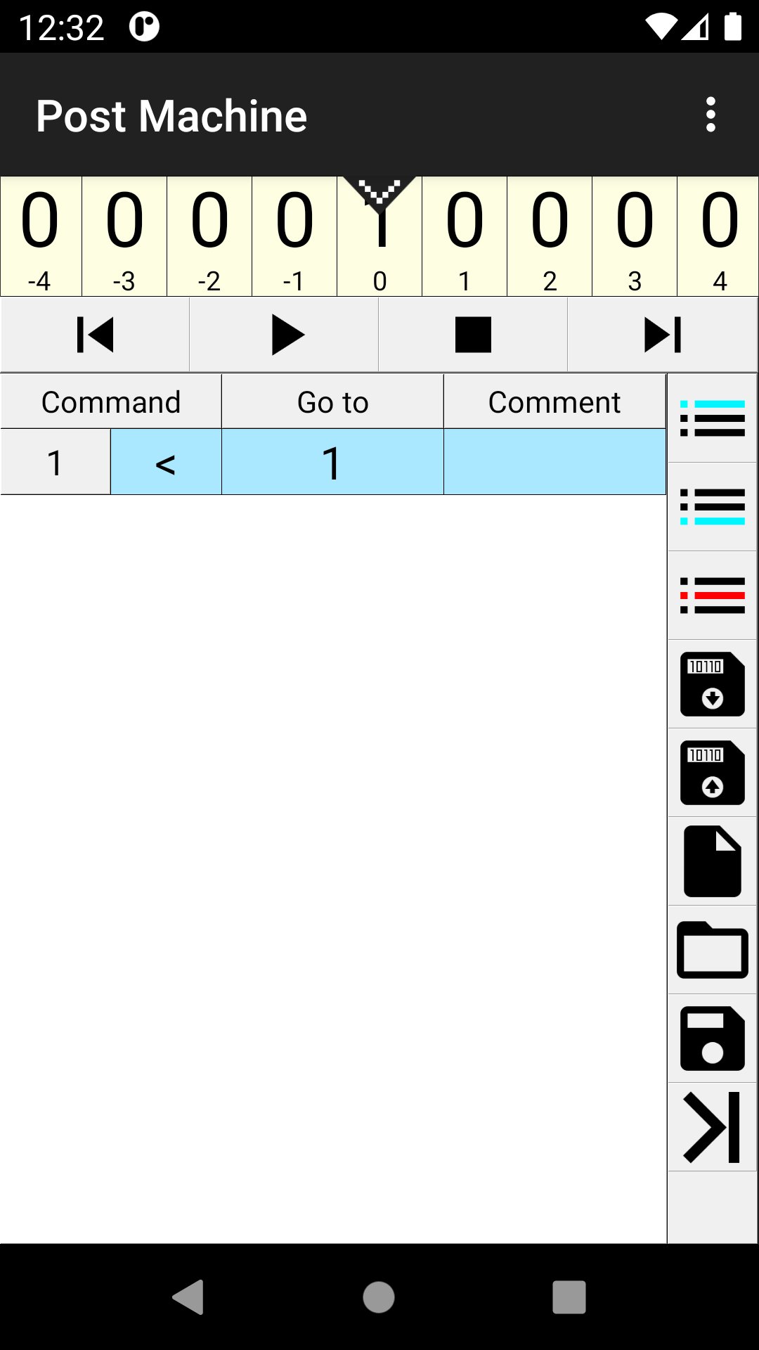Viewport: 759px width, 1350px height.
Task: Start running the Post machine program
Action: (285, 335)
